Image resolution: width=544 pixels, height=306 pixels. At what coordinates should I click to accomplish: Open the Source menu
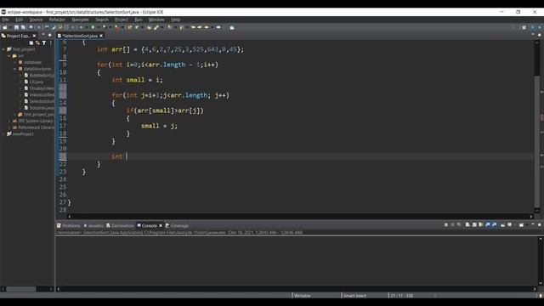pos(36,20)
